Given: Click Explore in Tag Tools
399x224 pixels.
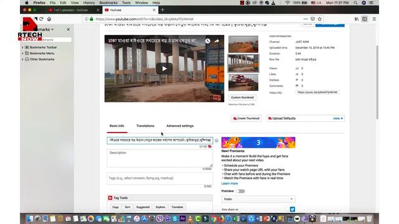Looking at the screenshot, I should pyautogui.click(x=160, y=207).
